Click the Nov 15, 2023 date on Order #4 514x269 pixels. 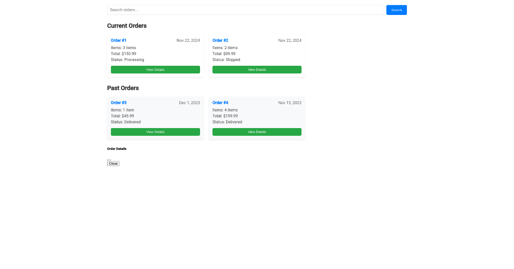coord(290,102)
